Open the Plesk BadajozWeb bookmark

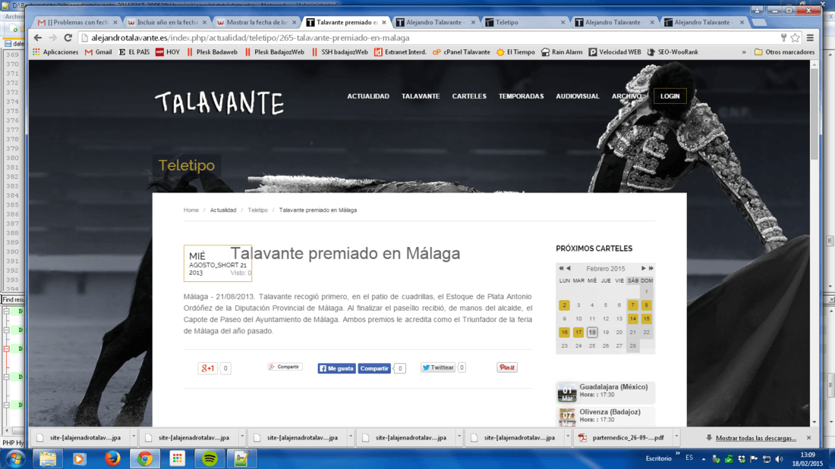point(274,52)
